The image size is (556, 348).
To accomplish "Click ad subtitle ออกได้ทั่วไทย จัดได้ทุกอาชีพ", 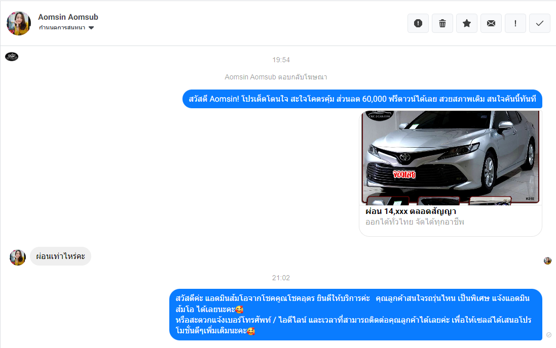I will pyautogui.click(x=415, y=222).
